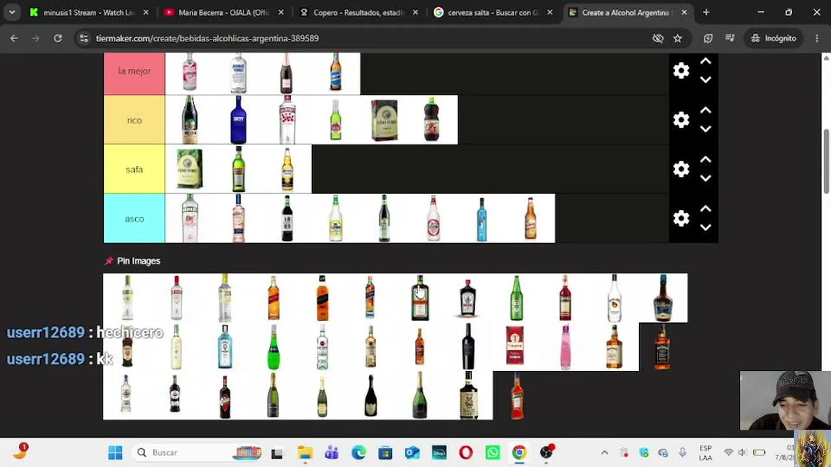Viewport: 831px width, 467px height.
Task: Move the "asco" tier row down
Action: (706, 228)
